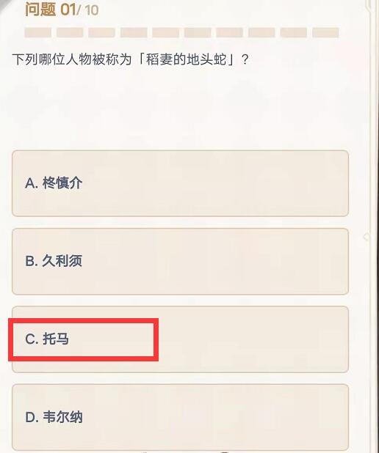The width and height of the screenshot is (379, 453).
Task: Select the ninth progress segment
Action: [294, 33]
